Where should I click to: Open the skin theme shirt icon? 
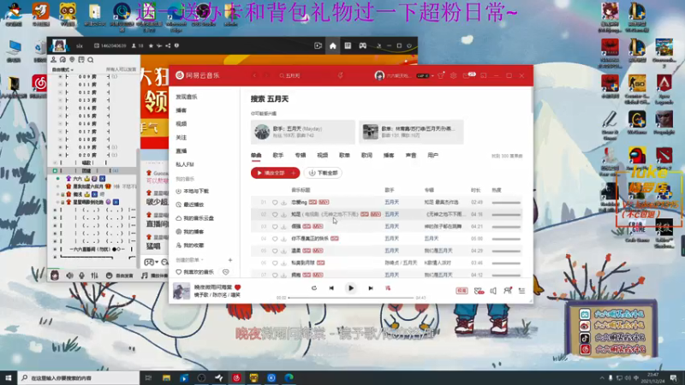[x=441, y=75]
